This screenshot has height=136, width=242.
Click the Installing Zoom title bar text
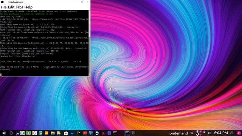16,2
